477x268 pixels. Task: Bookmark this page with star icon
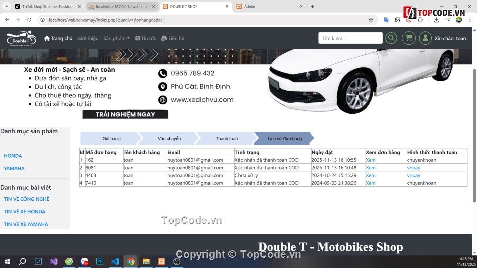[x=371, y=20]
